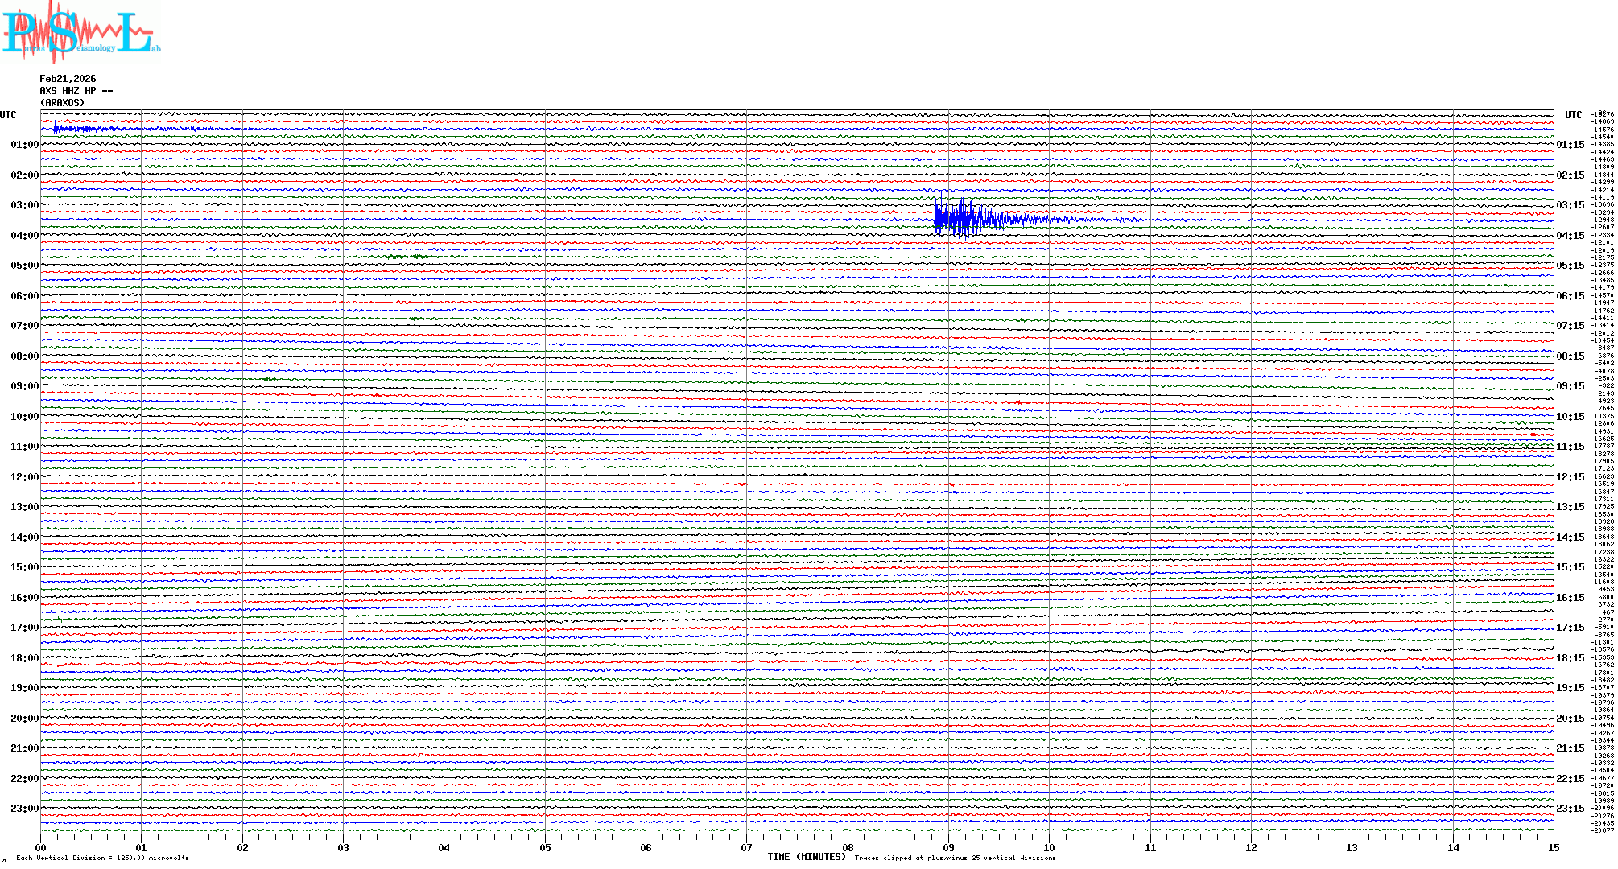
Task: Click minute marker 09 on bottom axis
Action: (948, 848)
